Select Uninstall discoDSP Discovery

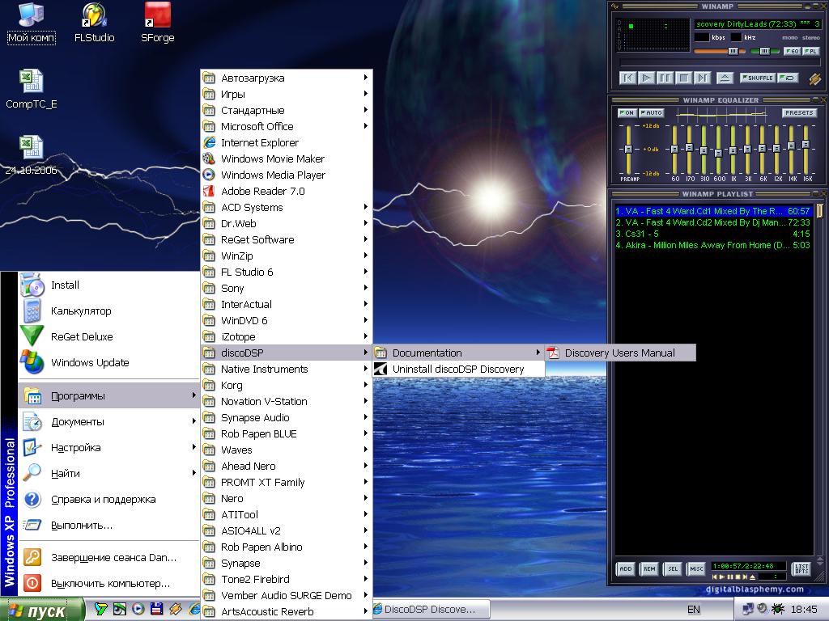coord(457,369)
